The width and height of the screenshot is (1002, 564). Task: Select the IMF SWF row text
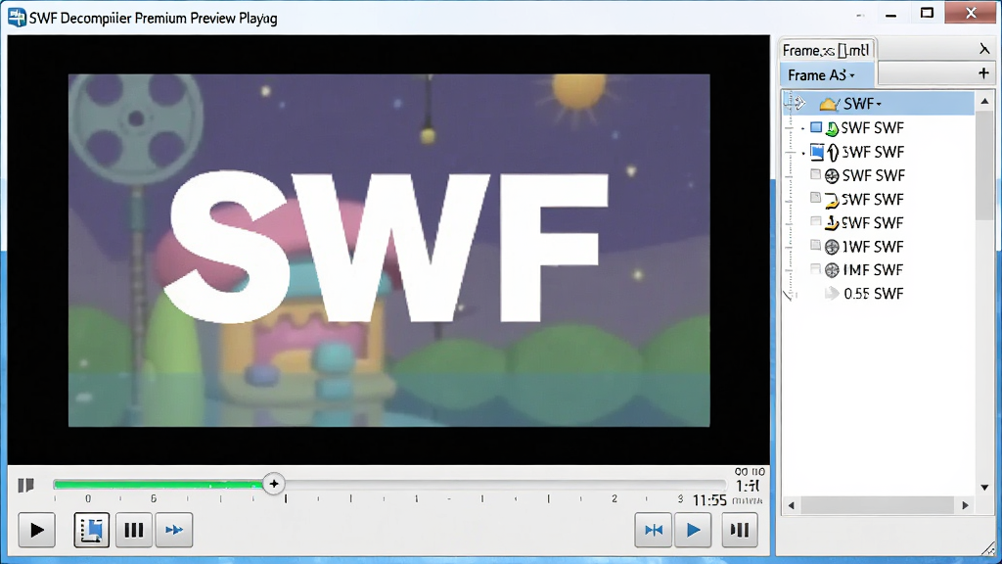873,270
